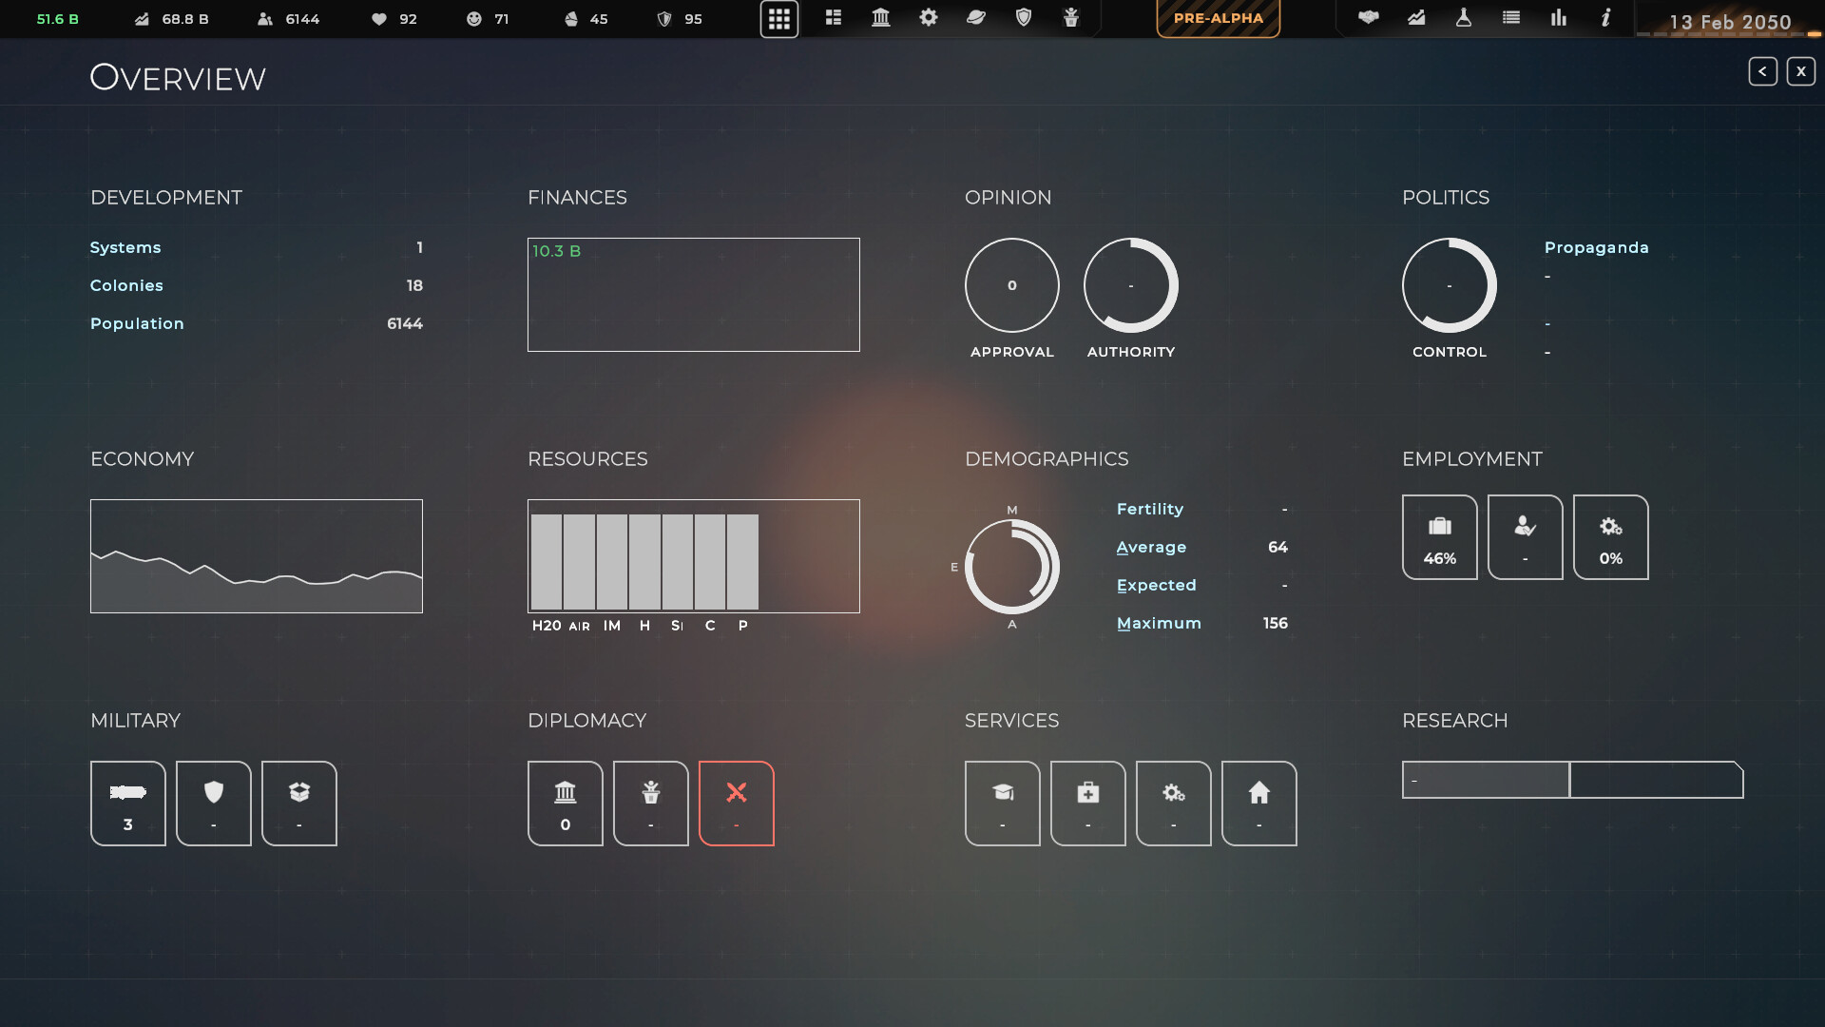Click the graduation cap icon under Services

pos(1002,803)
